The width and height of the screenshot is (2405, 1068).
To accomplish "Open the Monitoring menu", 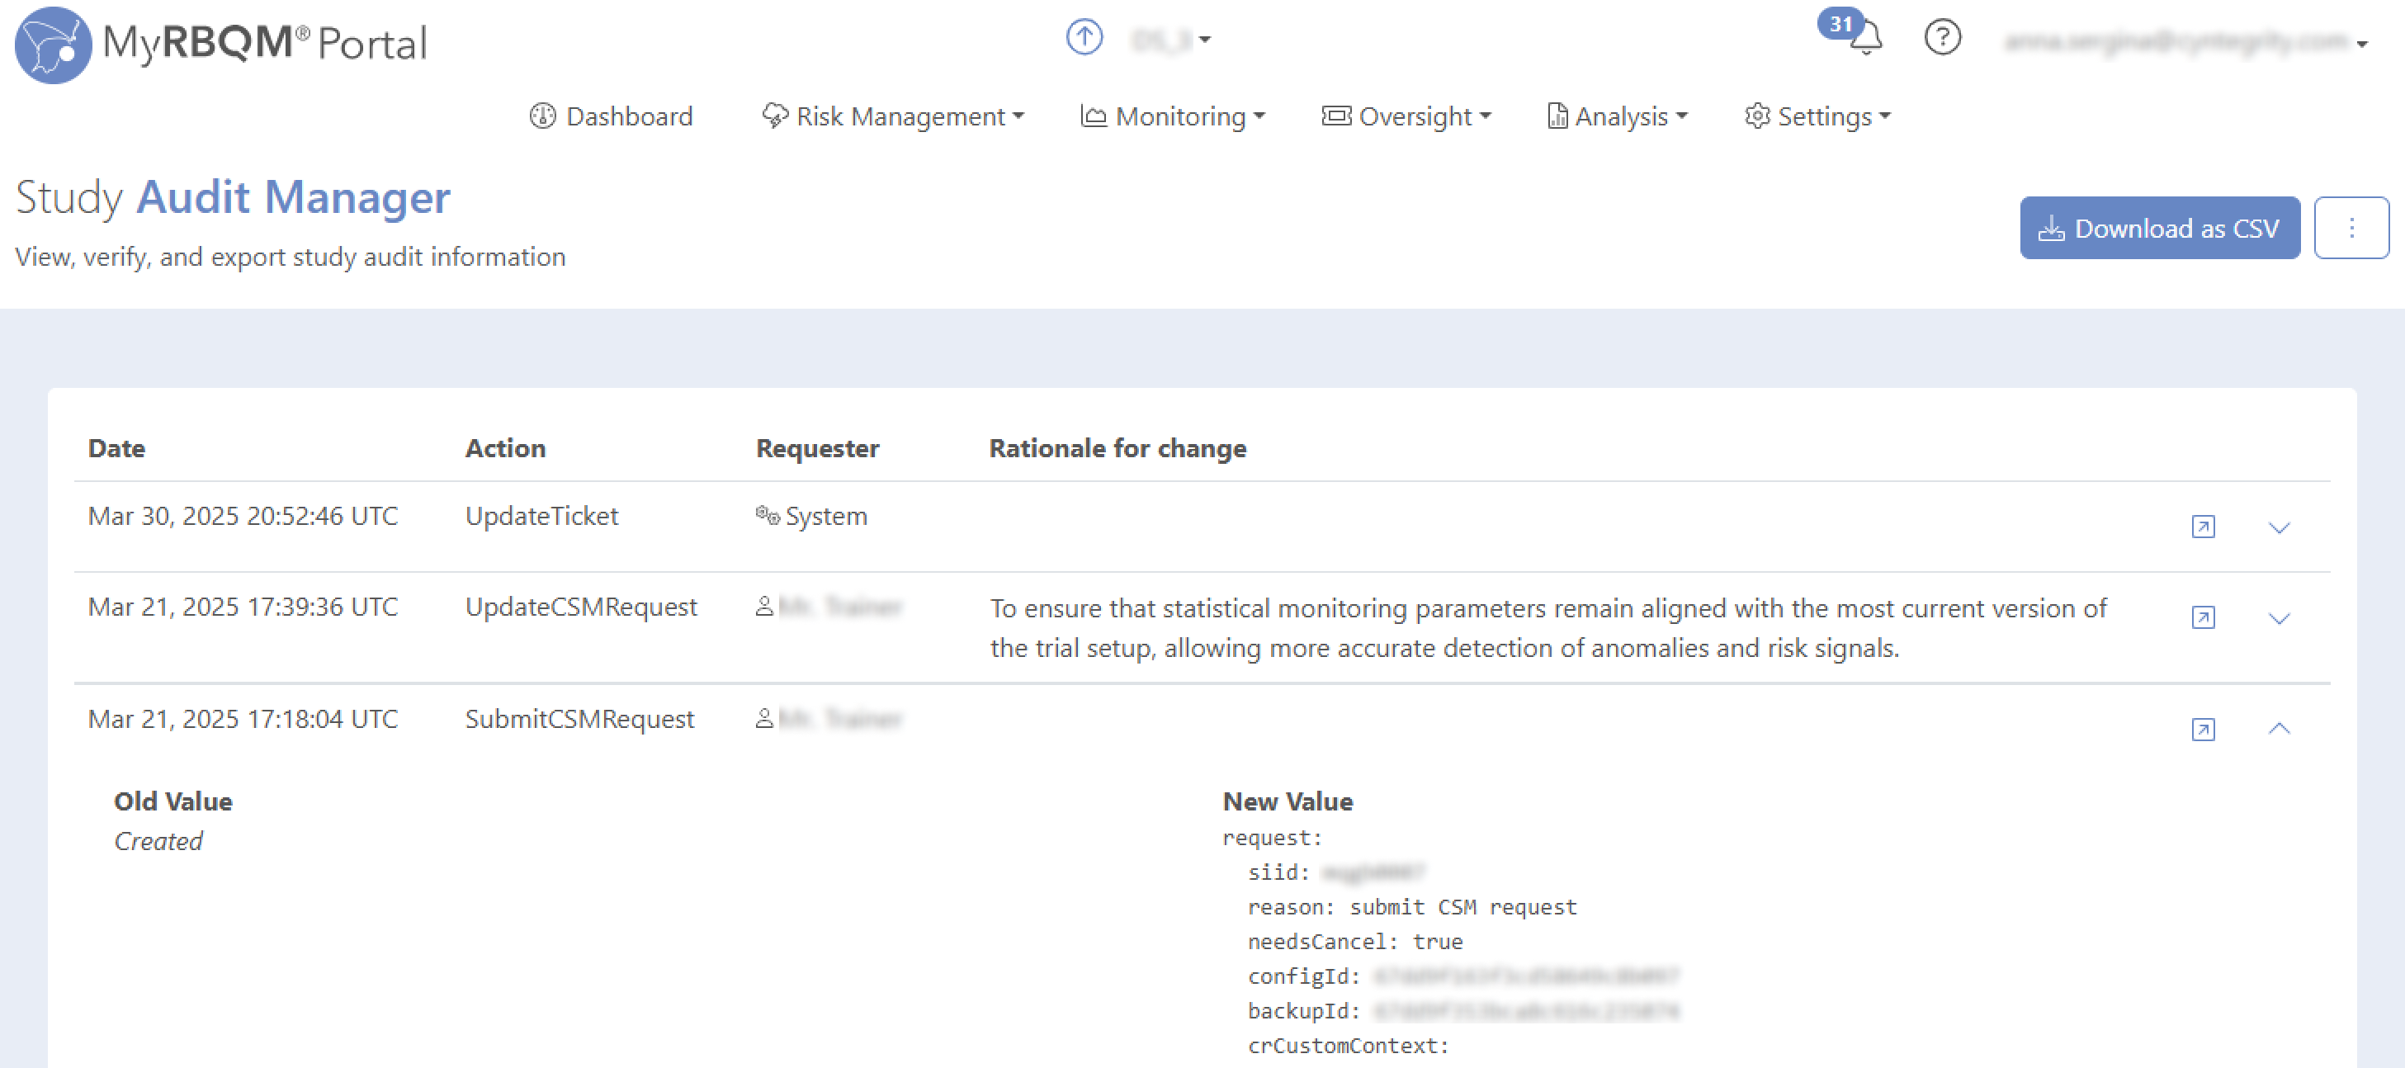I will [1173, 116].
